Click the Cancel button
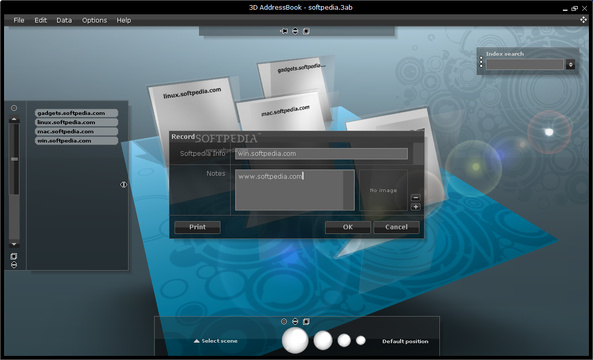This screenshot has width=593, height=360. point(397,227)
